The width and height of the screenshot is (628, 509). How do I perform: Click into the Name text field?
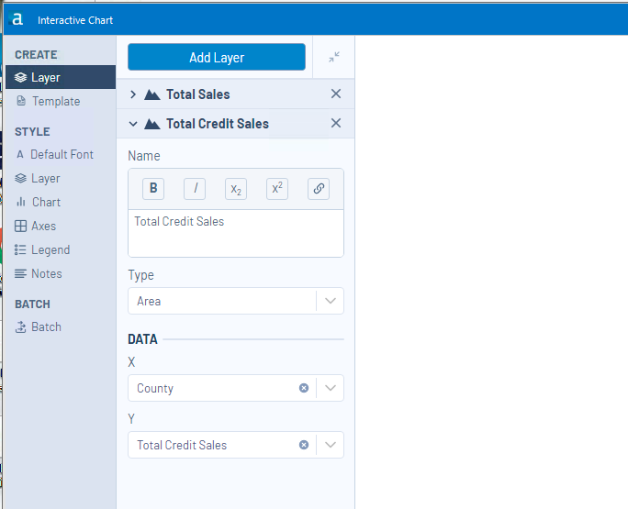point(236,233)
